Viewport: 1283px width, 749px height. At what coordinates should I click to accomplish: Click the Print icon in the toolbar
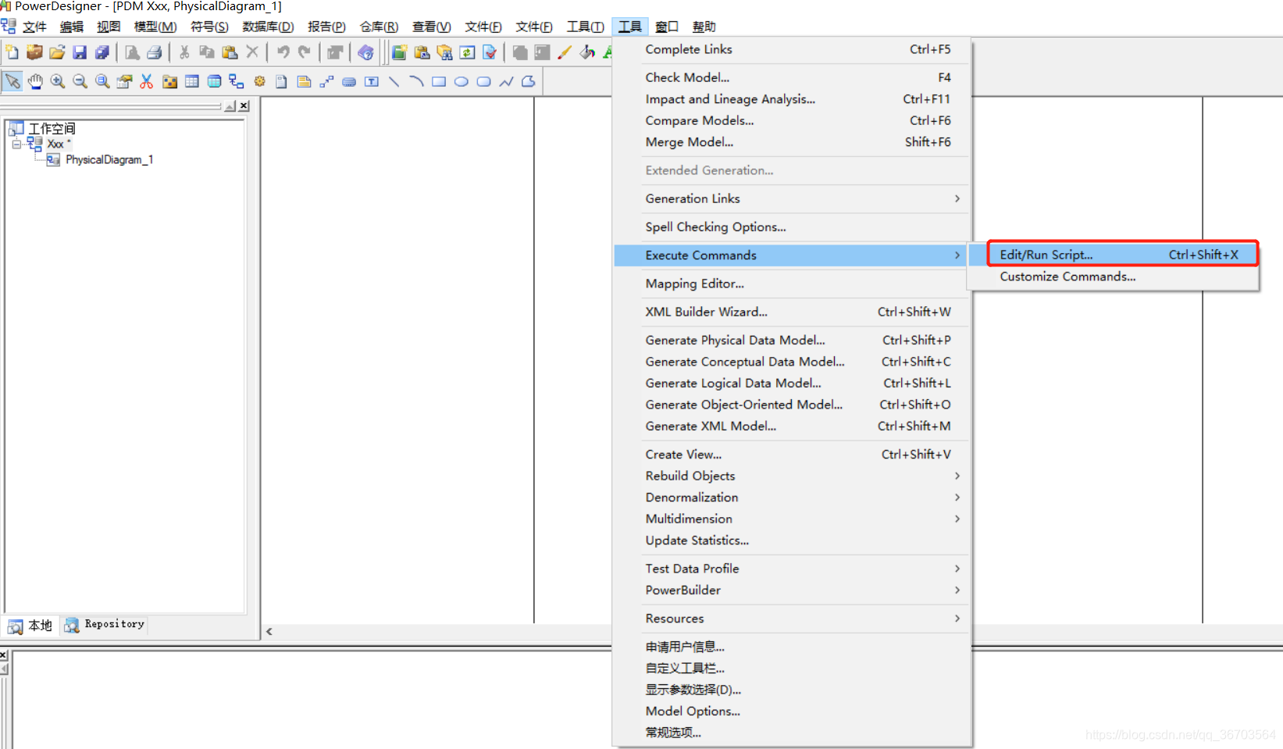click(x=155, y=52)
